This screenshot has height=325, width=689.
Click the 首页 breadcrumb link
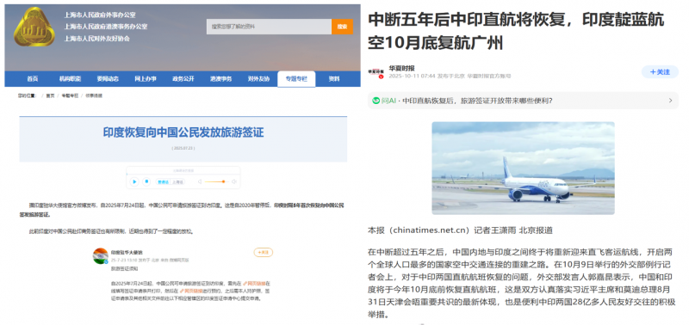coord(50,95)
